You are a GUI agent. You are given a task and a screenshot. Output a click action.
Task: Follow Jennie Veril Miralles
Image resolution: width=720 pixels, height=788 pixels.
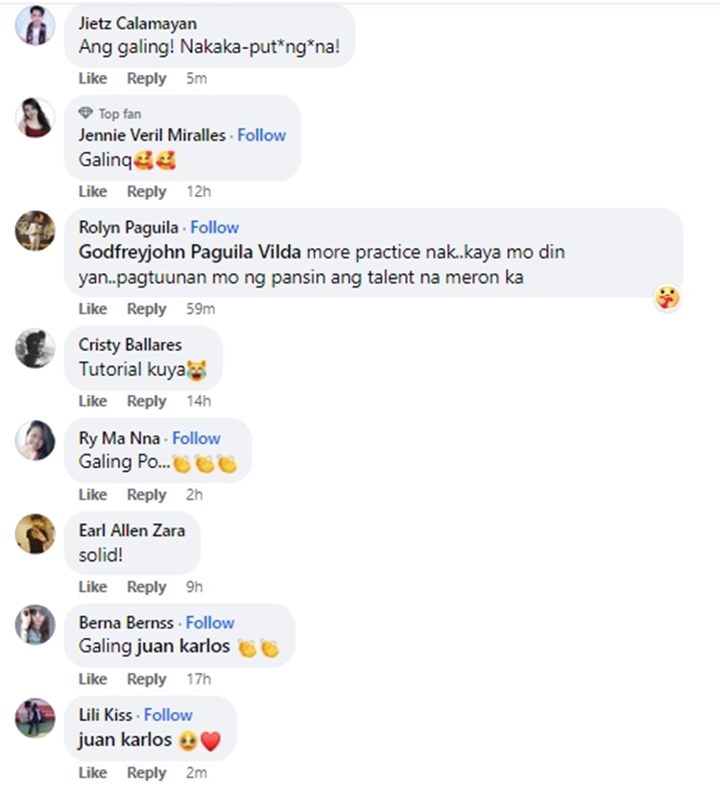tap(262, 135)
